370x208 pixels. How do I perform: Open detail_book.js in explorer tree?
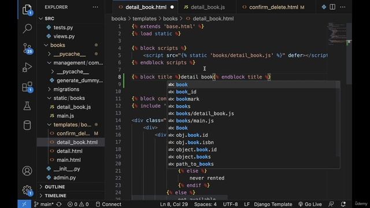pos(73,107)
